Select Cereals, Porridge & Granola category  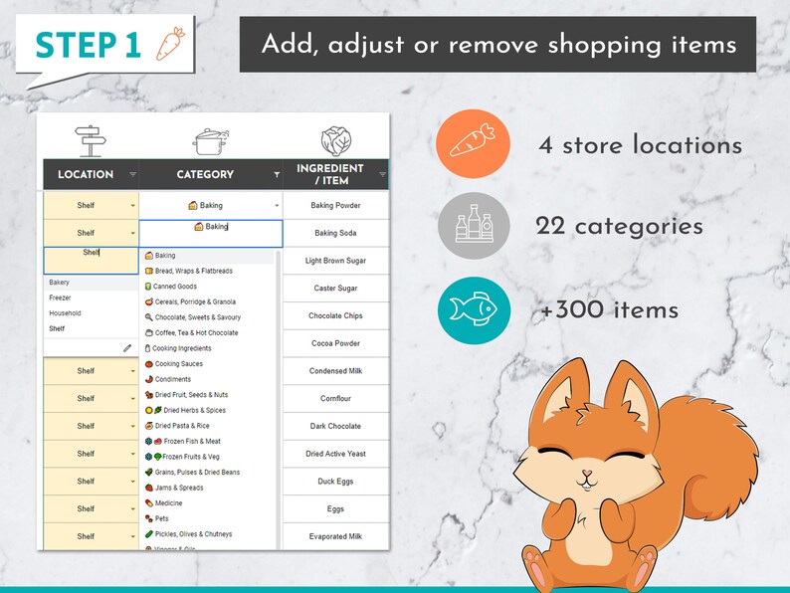point(208,301)
